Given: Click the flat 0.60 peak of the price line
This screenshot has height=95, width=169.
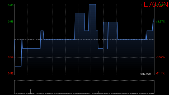Looking at the screenshot, I should (92, 4).
